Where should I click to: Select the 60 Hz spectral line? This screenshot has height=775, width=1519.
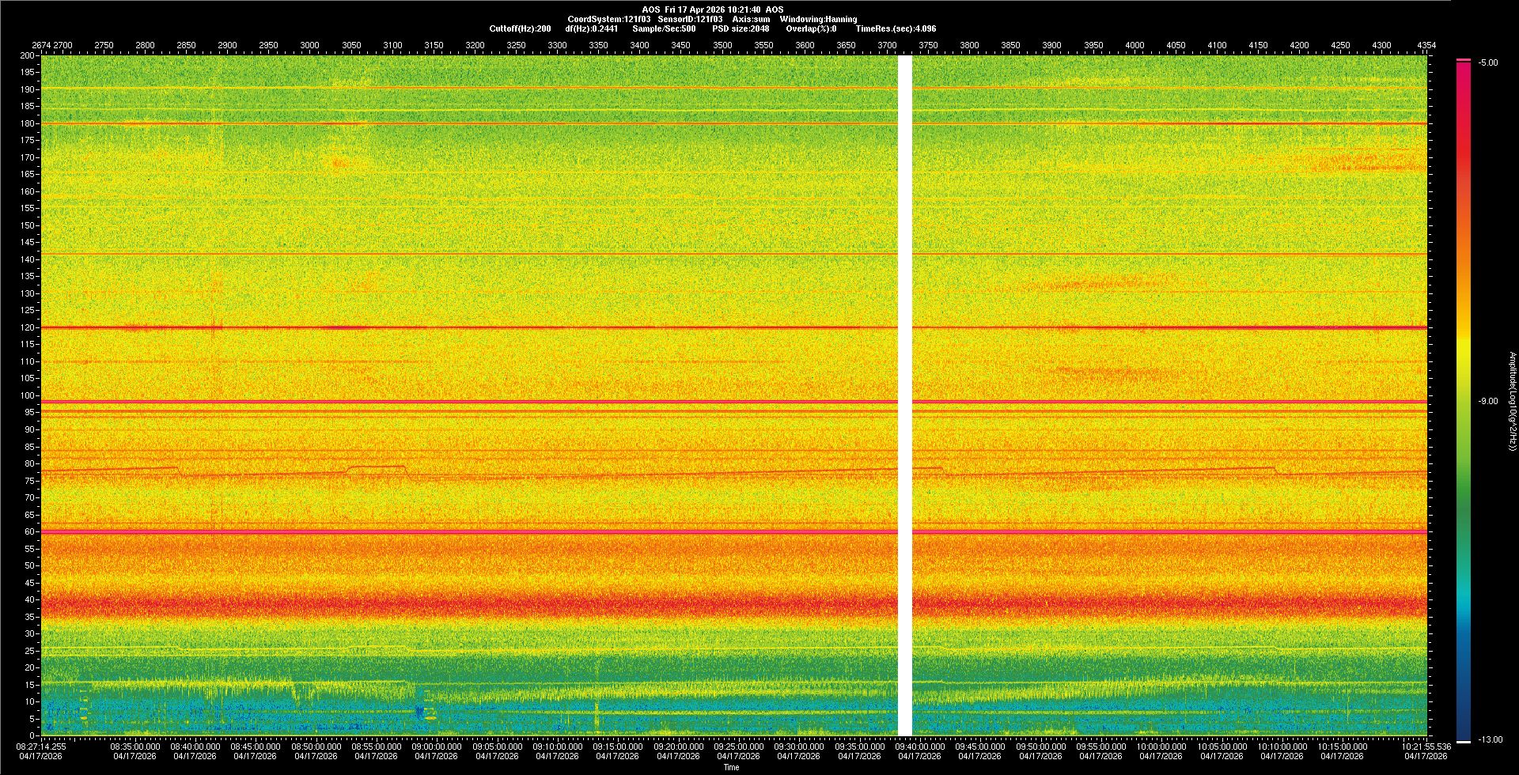click(475, 532)
